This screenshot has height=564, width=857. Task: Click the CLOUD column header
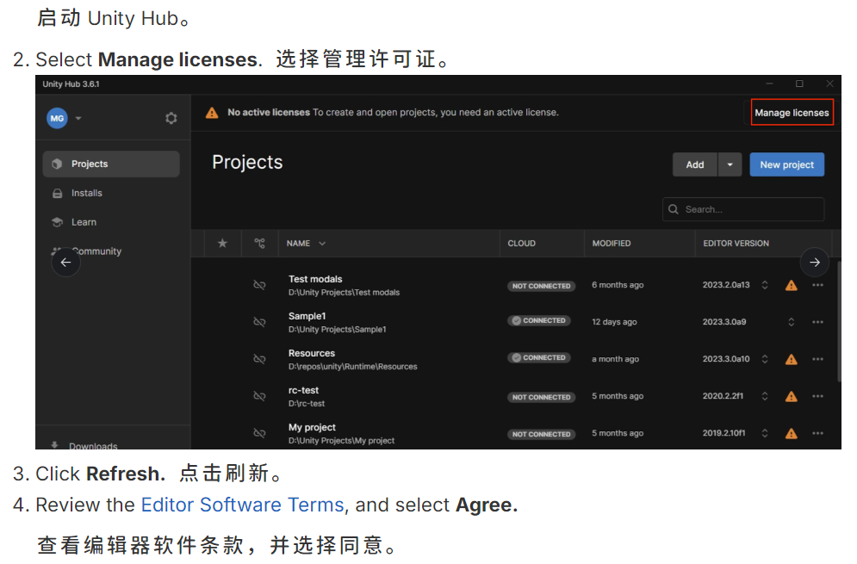click(521, 243)
